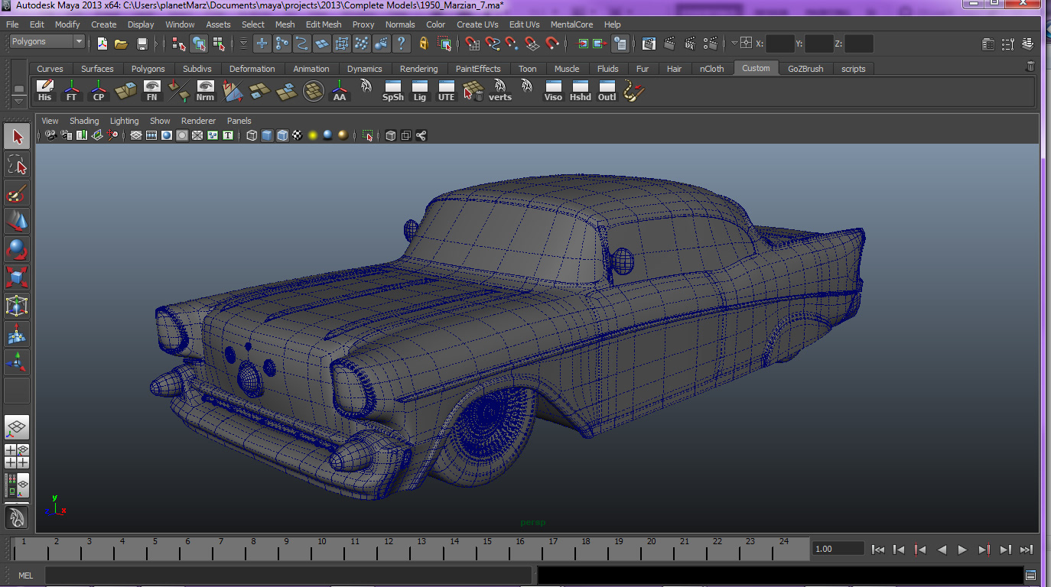
Task: Click the current frame field showing 1.00
Action: 837,549
